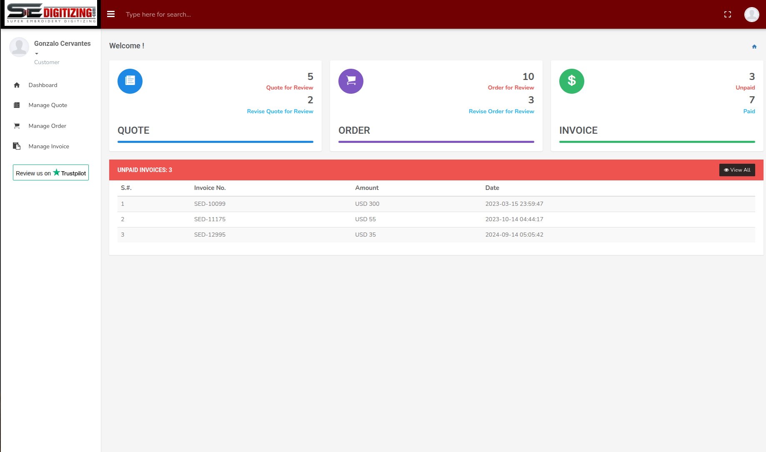Expand the dropdown arrow under Gonzalo Cervantes

click(x=37, y=53)
